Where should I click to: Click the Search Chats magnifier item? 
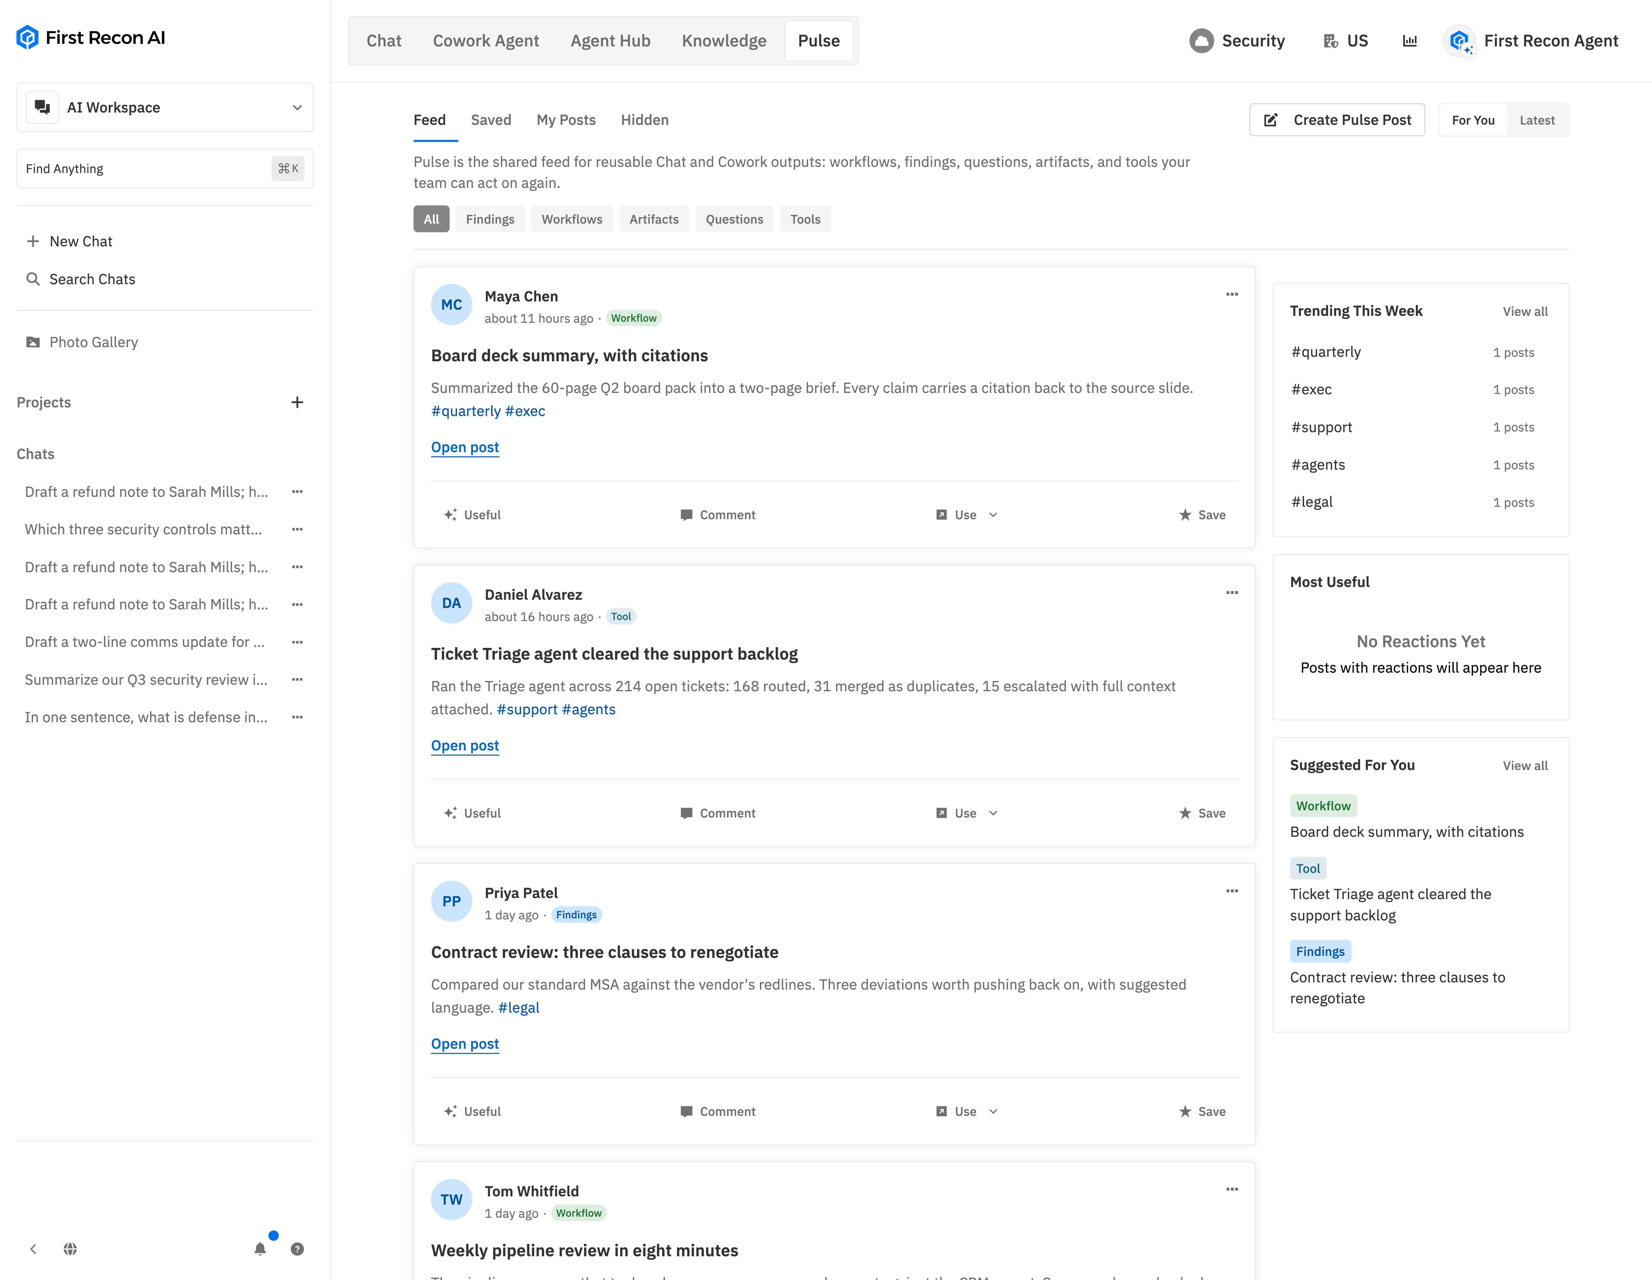pos(80,279)
